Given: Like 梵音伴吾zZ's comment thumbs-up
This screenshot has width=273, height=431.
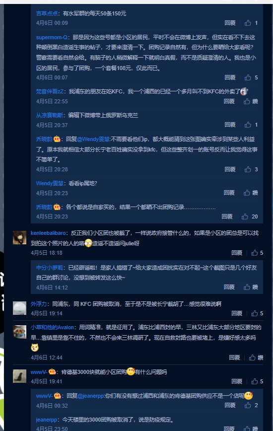Looking at the screenshot, I should (247, 101).
